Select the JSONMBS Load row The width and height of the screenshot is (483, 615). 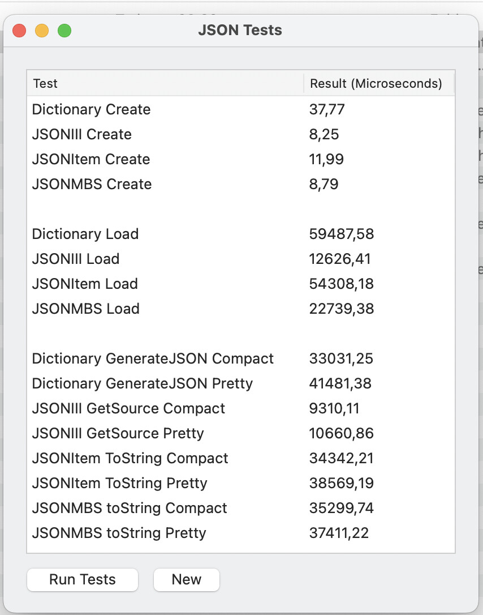click(x=241, y=309)
